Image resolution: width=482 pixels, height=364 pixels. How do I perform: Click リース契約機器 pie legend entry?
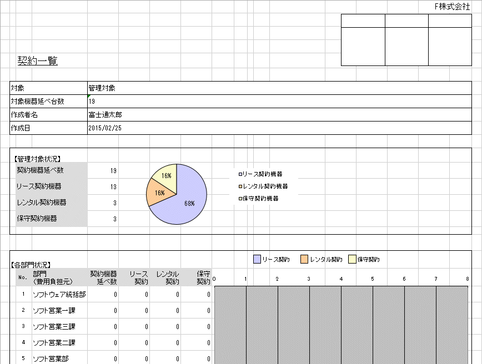(x=260, y=174)
